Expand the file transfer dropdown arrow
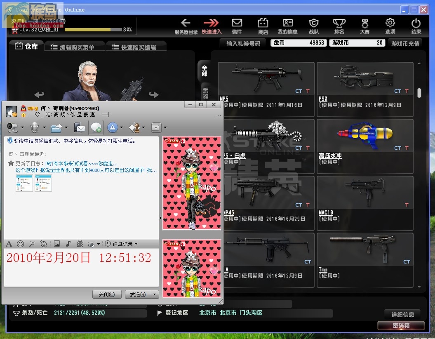 coord(66,127)
